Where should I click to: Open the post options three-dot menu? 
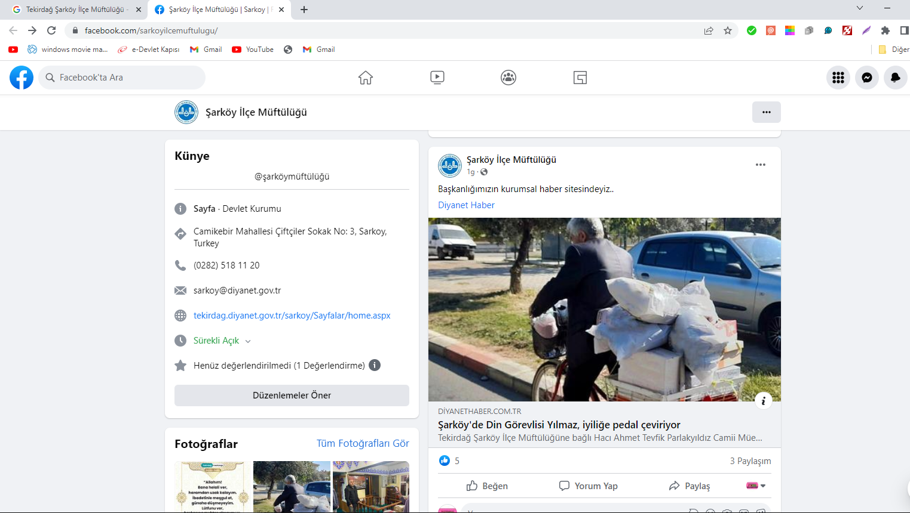pos(760,165)
